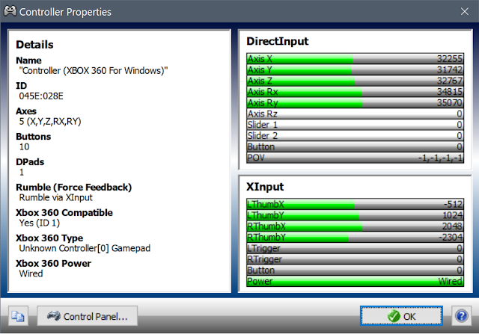Click the Slider 1 row
Image resolution: width=479 pixels, height=334 pixels.
[355, 125]
